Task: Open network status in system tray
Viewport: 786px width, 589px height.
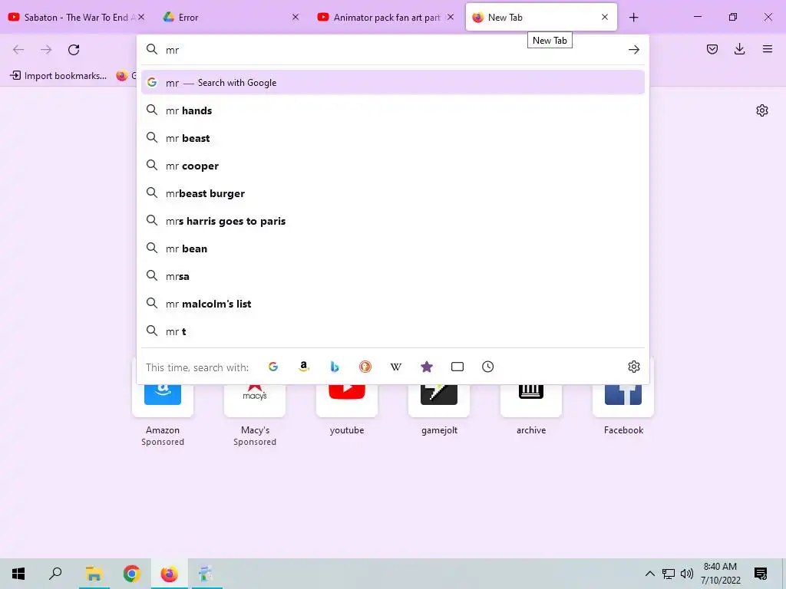Action: (669, 574)
